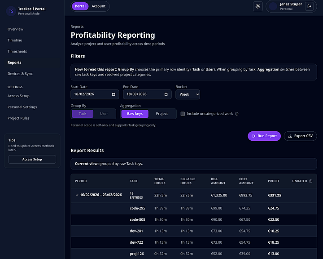
Task: Click the Unrated column help icon
Action: (310, 181)
